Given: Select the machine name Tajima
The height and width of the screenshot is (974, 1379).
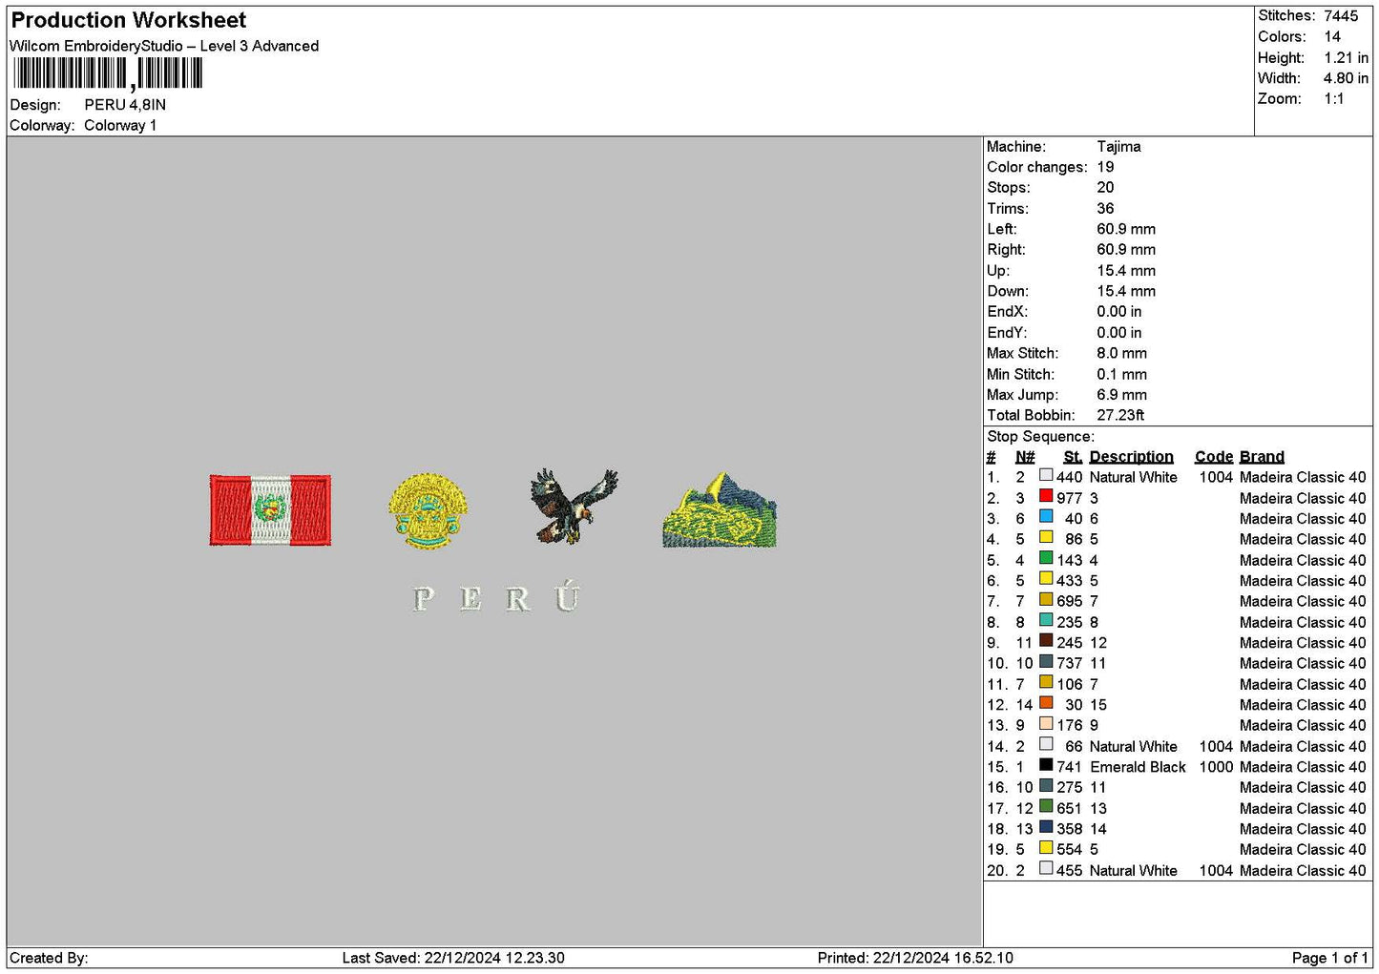Looking at the screenshot, I should (x=1118, y=147).
